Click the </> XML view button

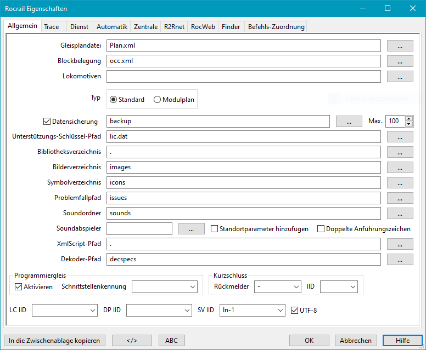click(x=132, y=341)
